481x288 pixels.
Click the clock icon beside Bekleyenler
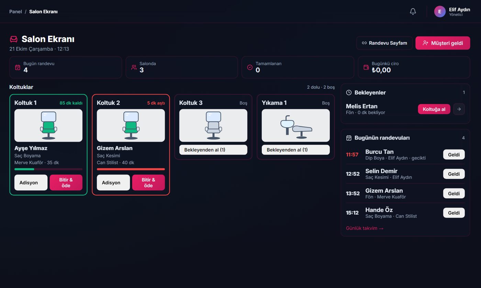(x=349, y=92)
